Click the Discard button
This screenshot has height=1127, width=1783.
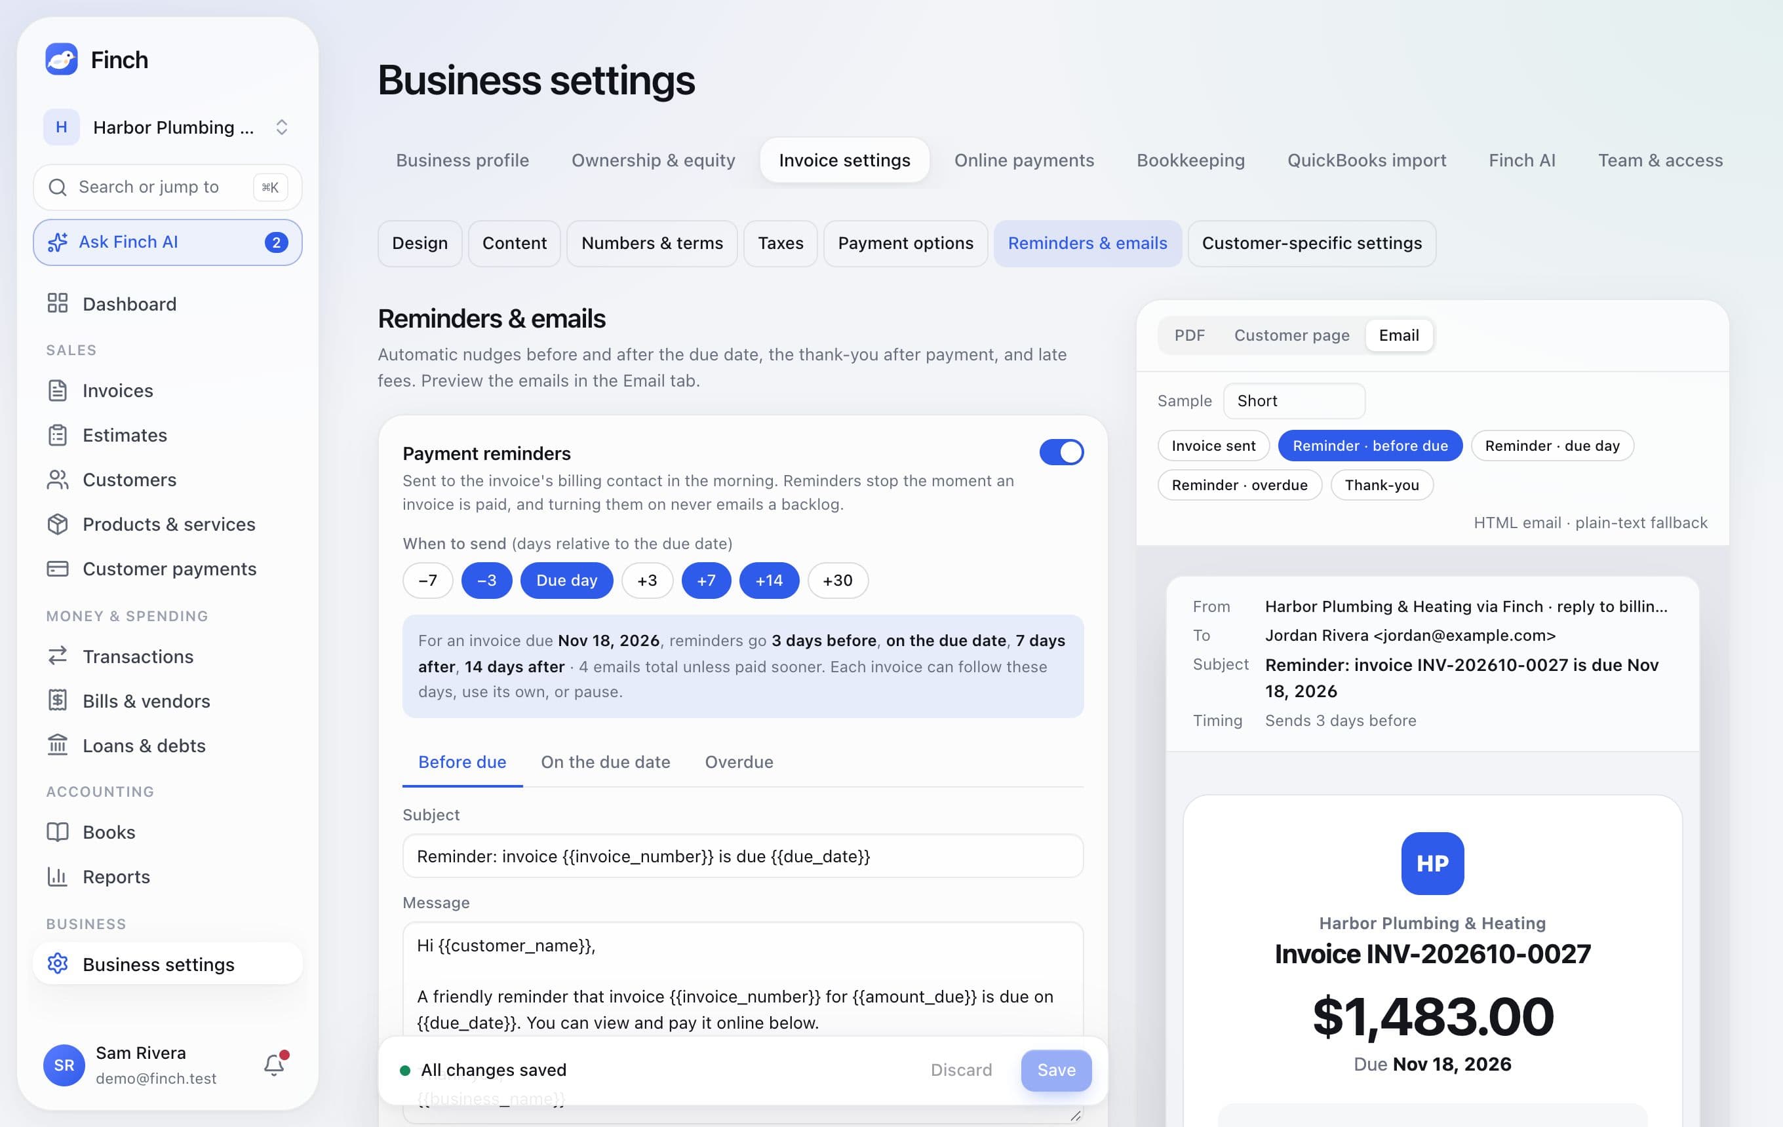[960, 1070]
